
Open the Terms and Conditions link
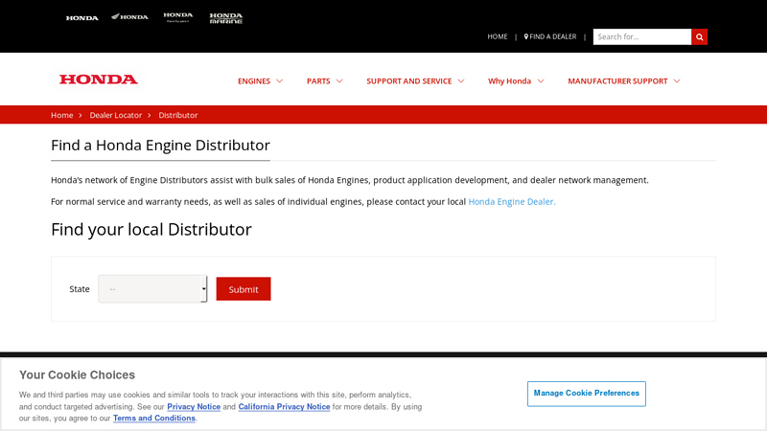(x=154, y=419)
